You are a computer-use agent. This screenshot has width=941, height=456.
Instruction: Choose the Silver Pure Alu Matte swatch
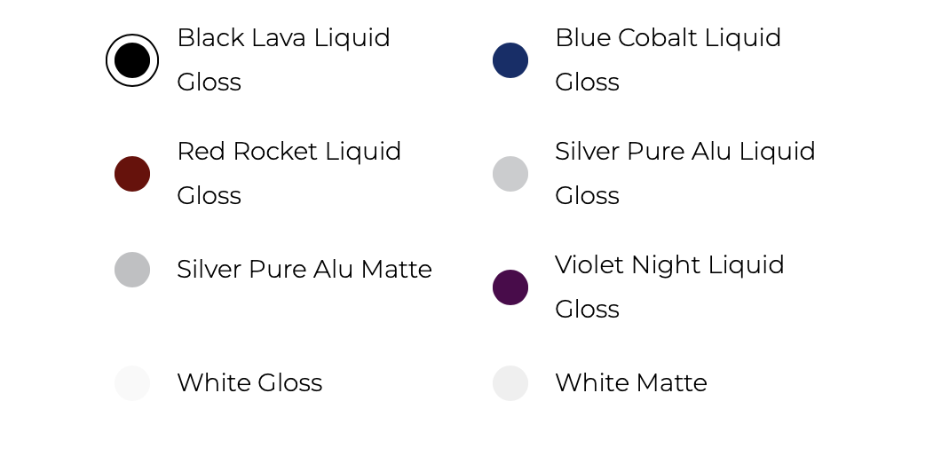[x=132, y=270]
